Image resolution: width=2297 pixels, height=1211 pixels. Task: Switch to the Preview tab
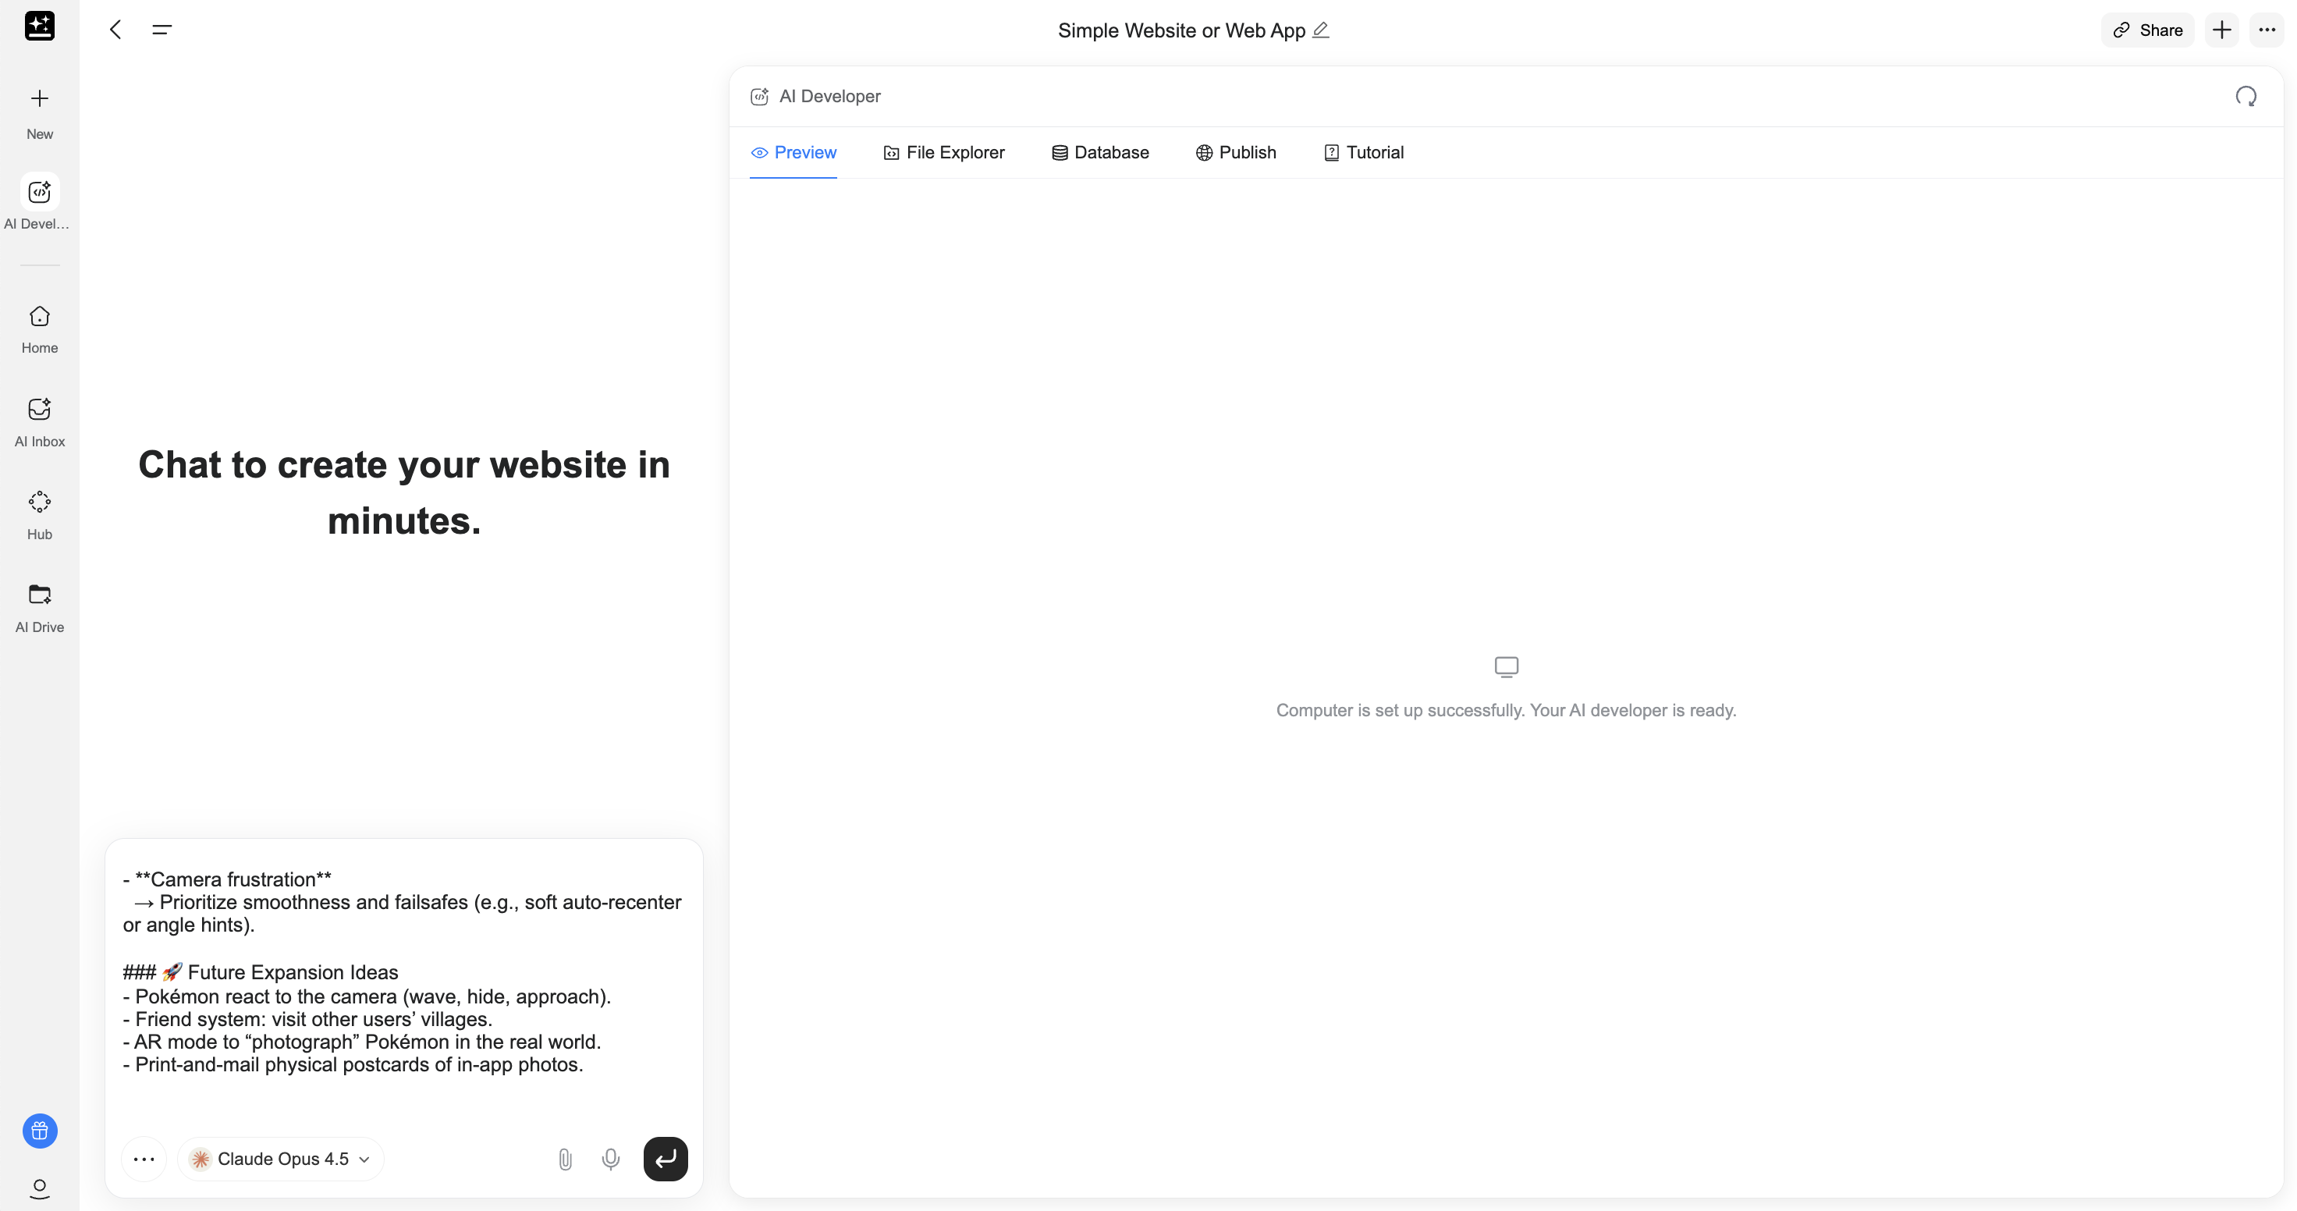(x=793, y=152)
